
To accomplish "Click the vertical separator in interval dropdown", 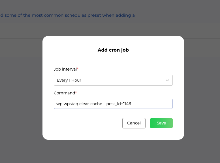I will 162,80.
